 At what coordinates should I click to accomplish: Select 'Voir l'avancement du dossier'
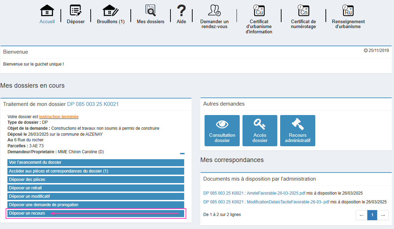click(x=96, y=163)
